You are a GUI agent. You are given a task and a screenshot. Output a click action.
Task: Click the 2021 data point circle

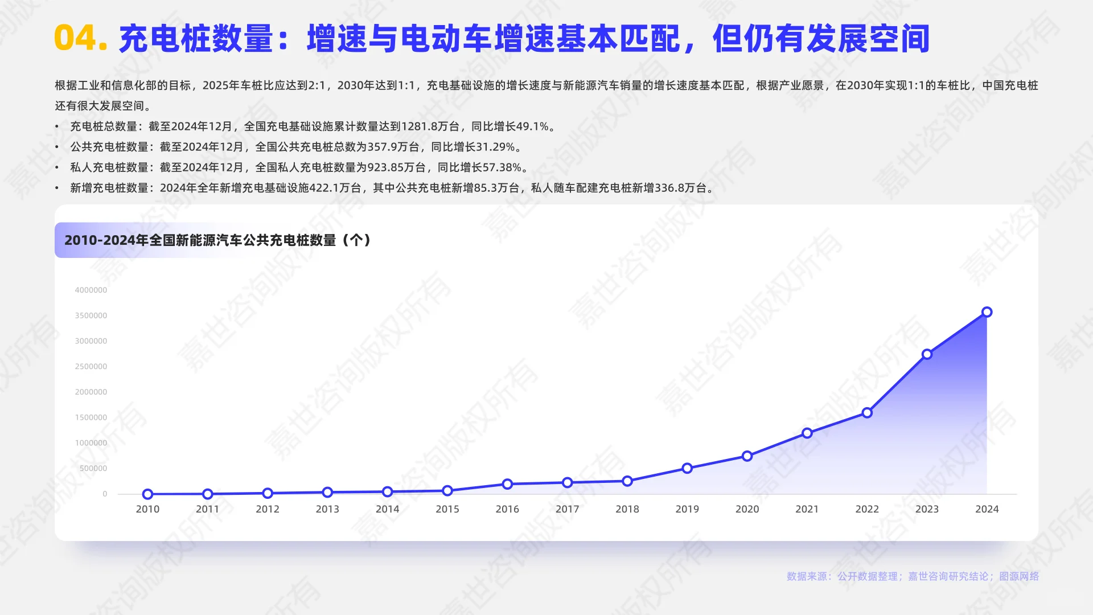807,433
